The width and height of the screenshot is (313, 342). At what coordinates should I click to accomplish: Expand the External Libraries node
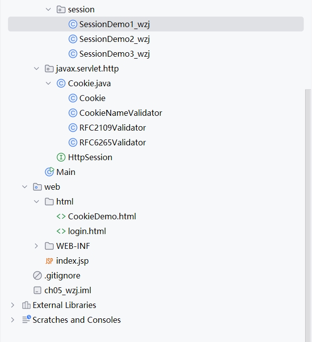point(13,305)
